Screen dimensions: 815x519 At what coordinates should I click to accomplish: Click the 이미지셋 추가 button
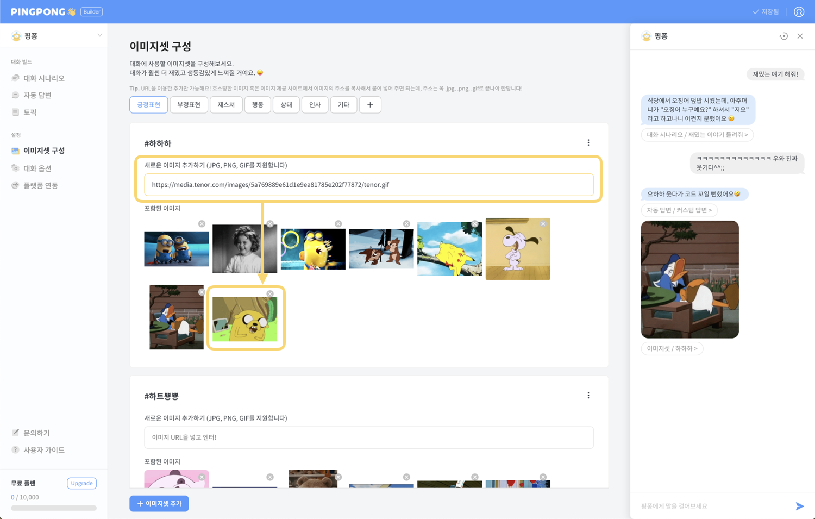click(159, 504)
